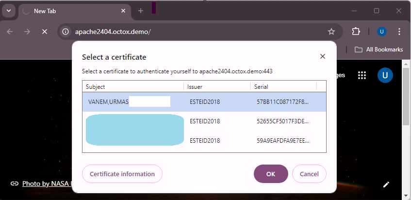This screenshot has width=411, height=200.
Task: Open the Extensions puzzle icon
Action: click(x=356, y=32)
